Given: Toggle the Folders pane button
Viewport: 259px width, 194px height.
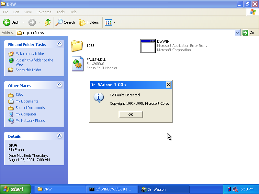Looking at the screenshot, I should click(89, 22).
